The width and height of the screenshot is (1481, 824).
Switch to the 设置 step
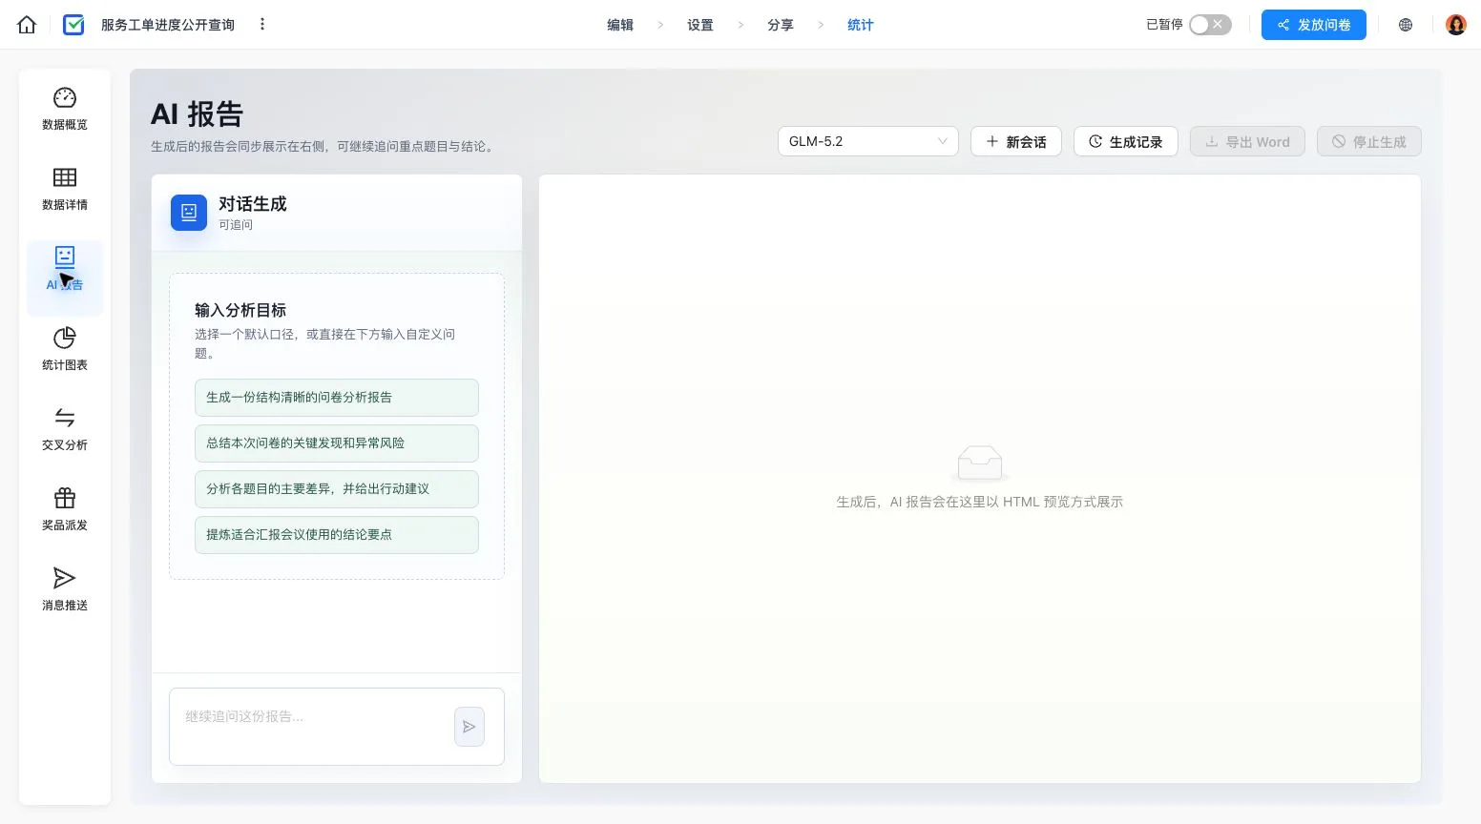[x=700, y=25]
